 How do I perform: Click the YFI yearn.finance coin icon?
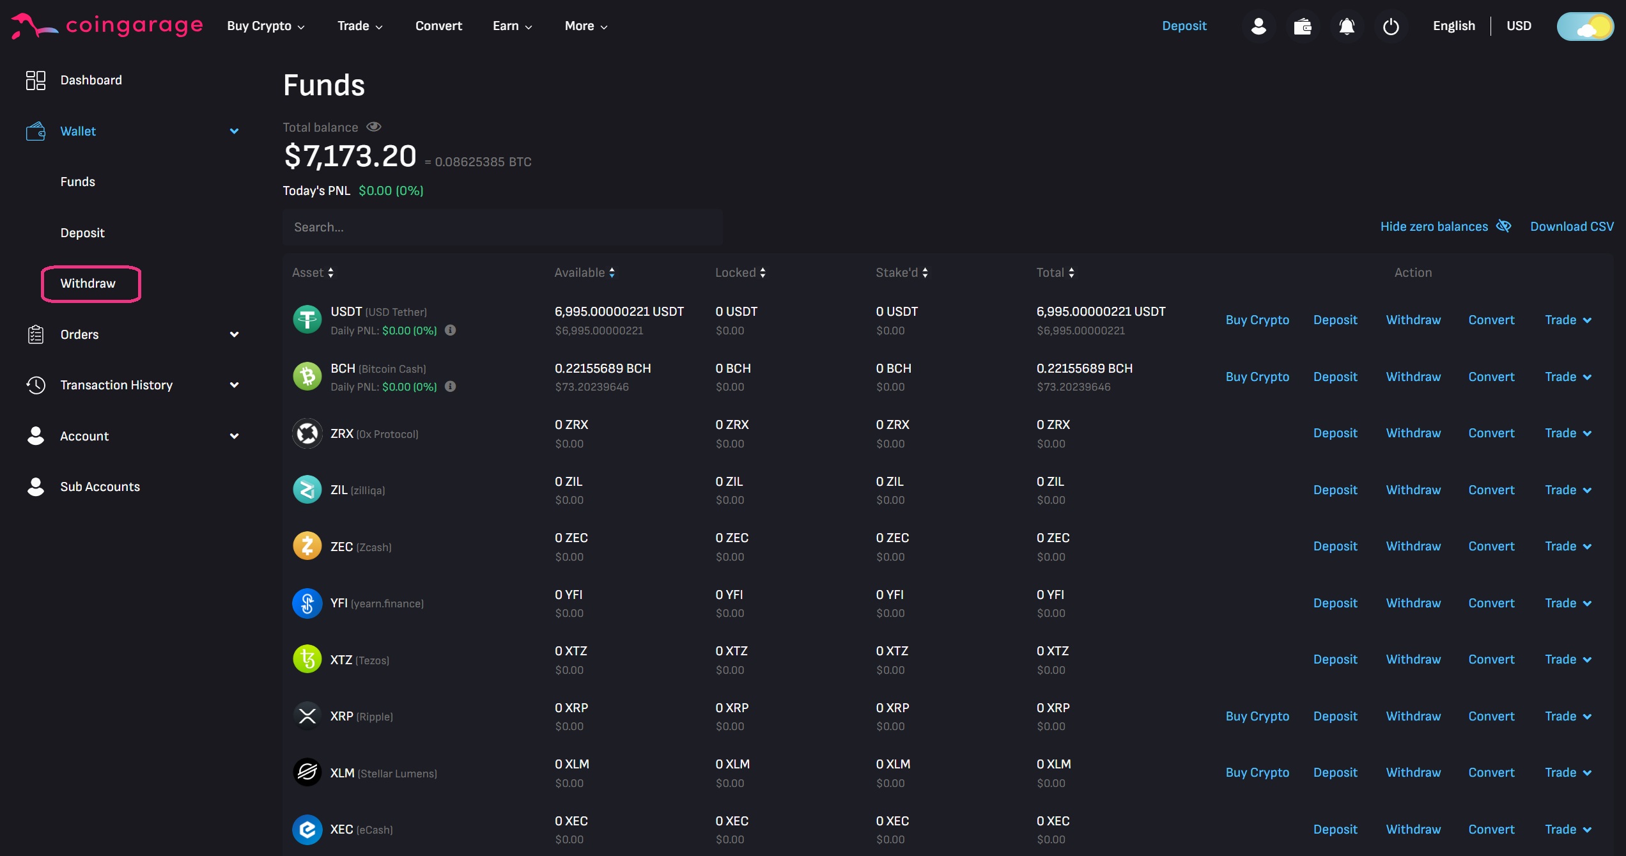coord(307,603)
